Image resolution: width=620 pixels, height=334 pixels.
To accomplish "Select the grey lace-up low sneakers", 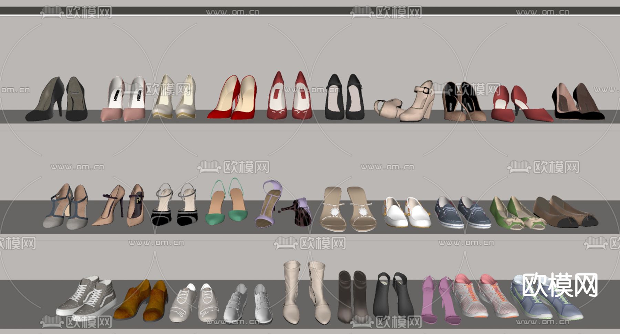I will pyautogui.click(x=194, y=303).
